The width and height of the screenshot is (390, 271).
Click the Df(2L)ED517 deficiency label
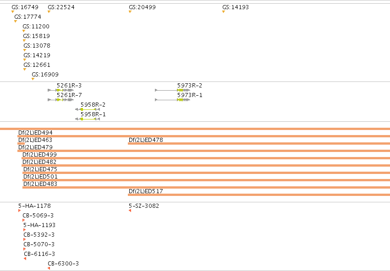tap(146, 191)
